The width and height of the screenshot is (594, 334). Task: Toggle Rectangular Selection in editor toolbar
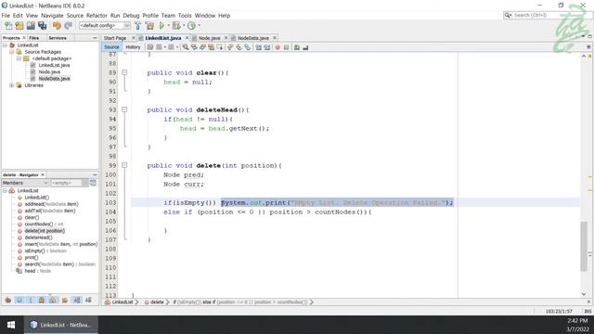220,47
